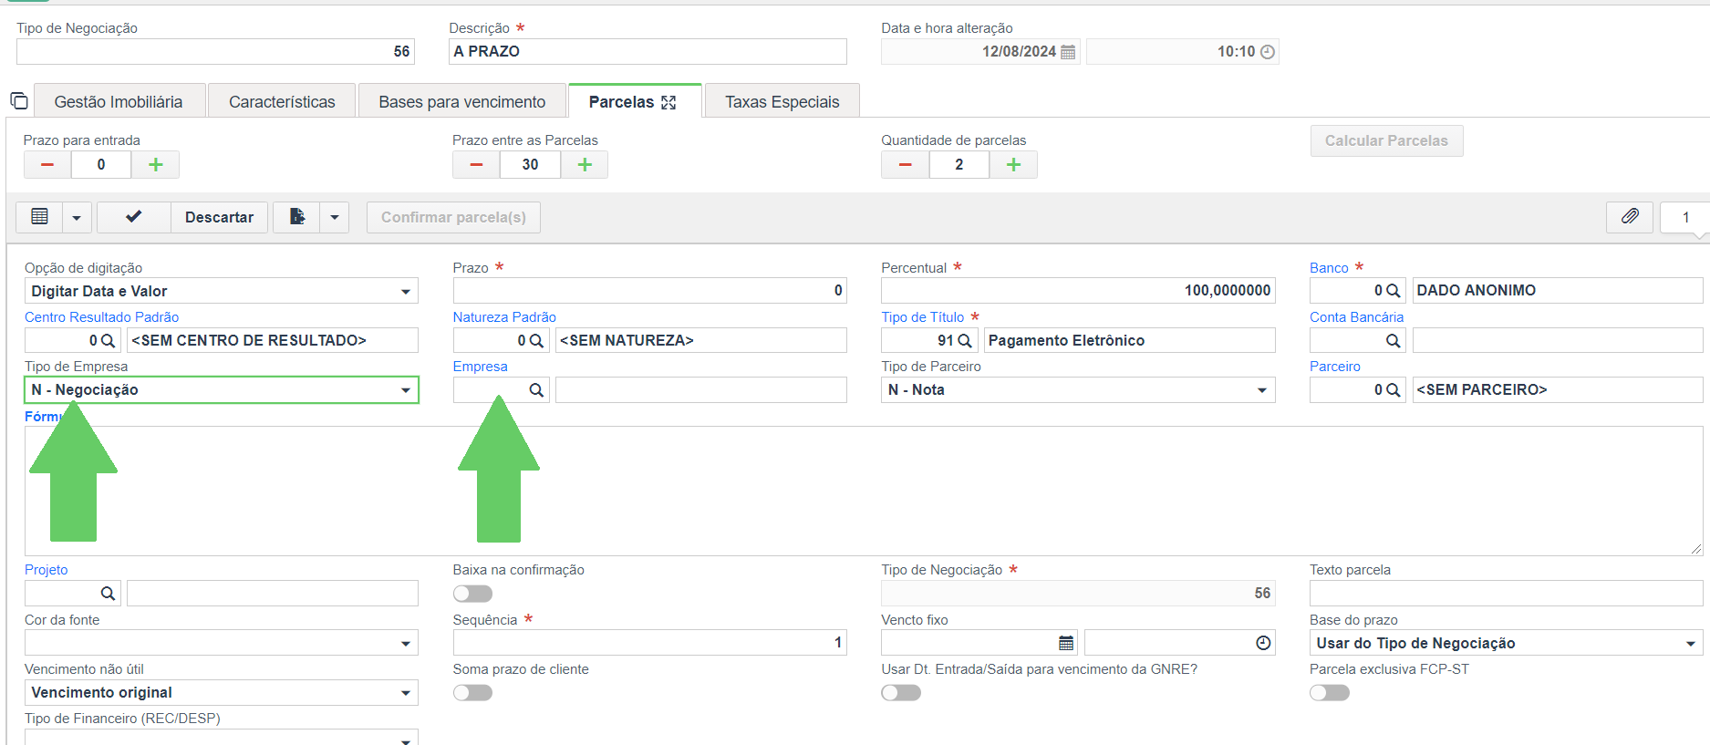The image size is (1710, 745).
Task: Click into the Fórmula text area
Action: [x=864, y=491]
